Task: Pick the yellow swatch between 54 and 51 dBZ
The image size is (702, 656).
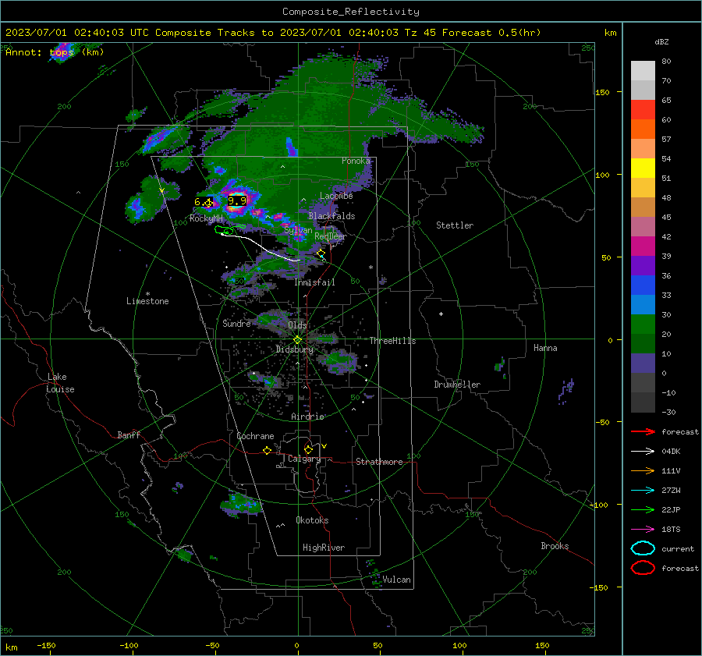Action: point(643,168)
